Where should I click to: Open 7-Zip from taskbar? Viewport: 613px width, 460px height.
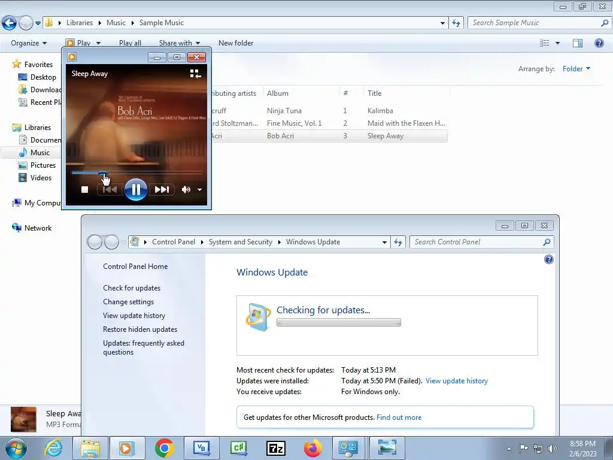pos(275,448)
